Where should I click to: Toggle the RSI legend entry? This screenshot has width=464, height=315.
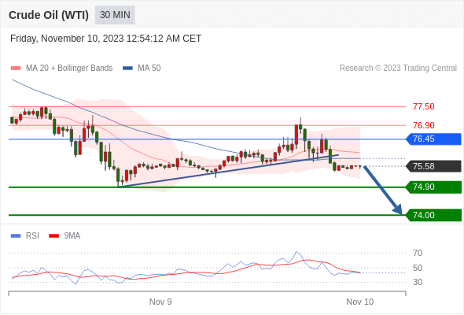pos(25,236)
